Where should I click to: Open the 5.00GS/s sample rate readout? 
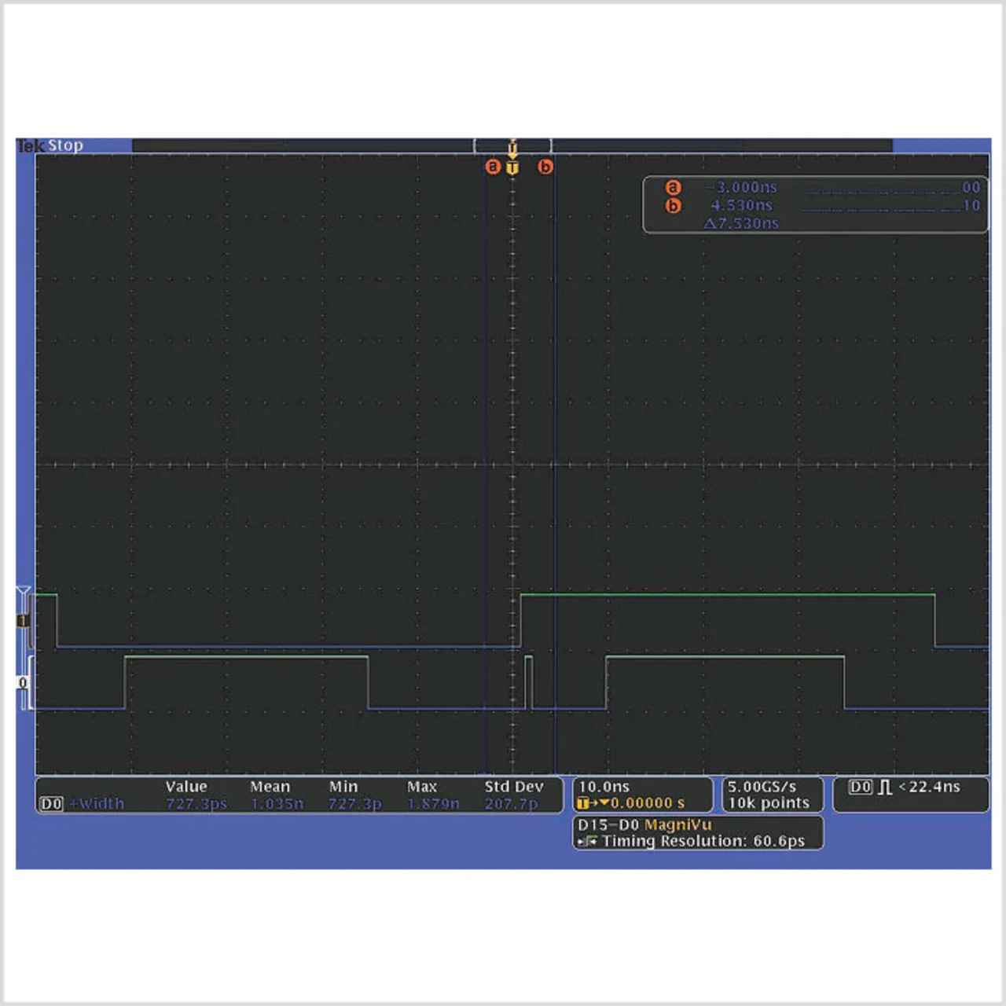tap(762, 787)
